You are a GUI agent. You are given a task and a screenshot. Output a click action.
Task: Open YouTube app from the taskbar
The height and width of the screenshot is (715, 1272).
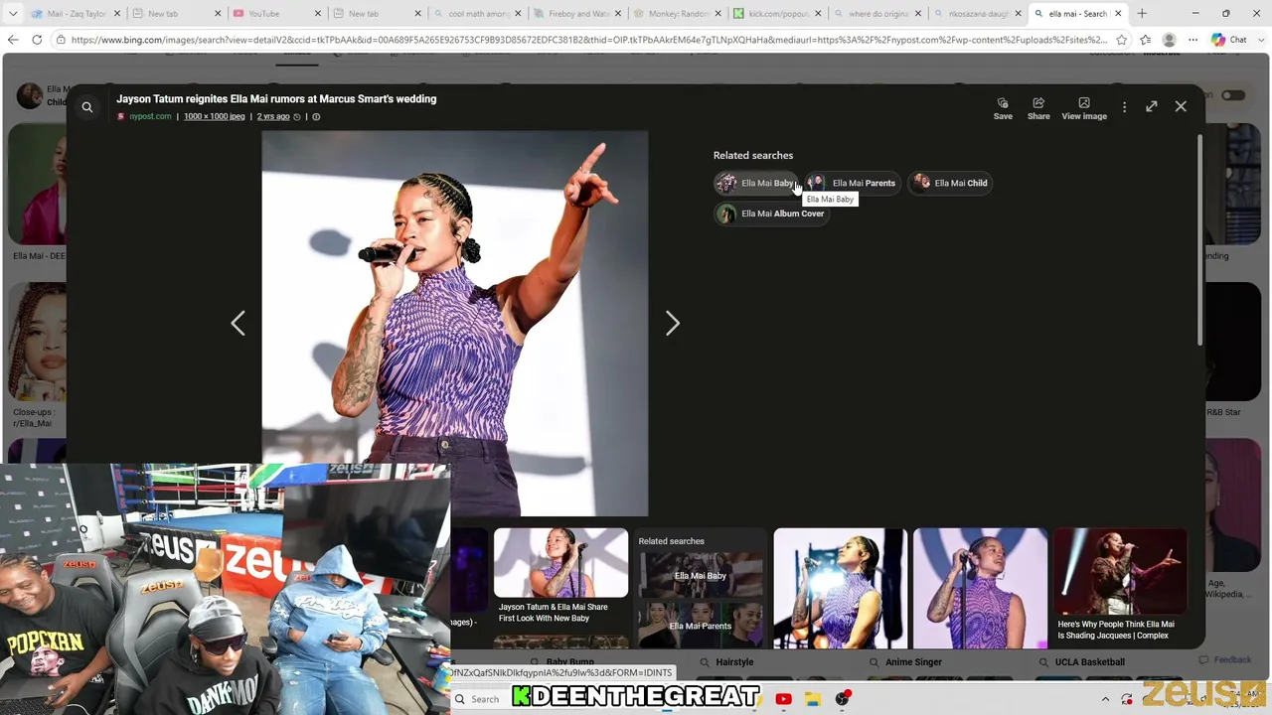click(783, 699)
